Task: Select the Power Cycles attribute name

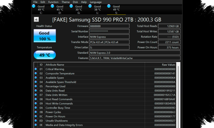Action: click(53, 112)
